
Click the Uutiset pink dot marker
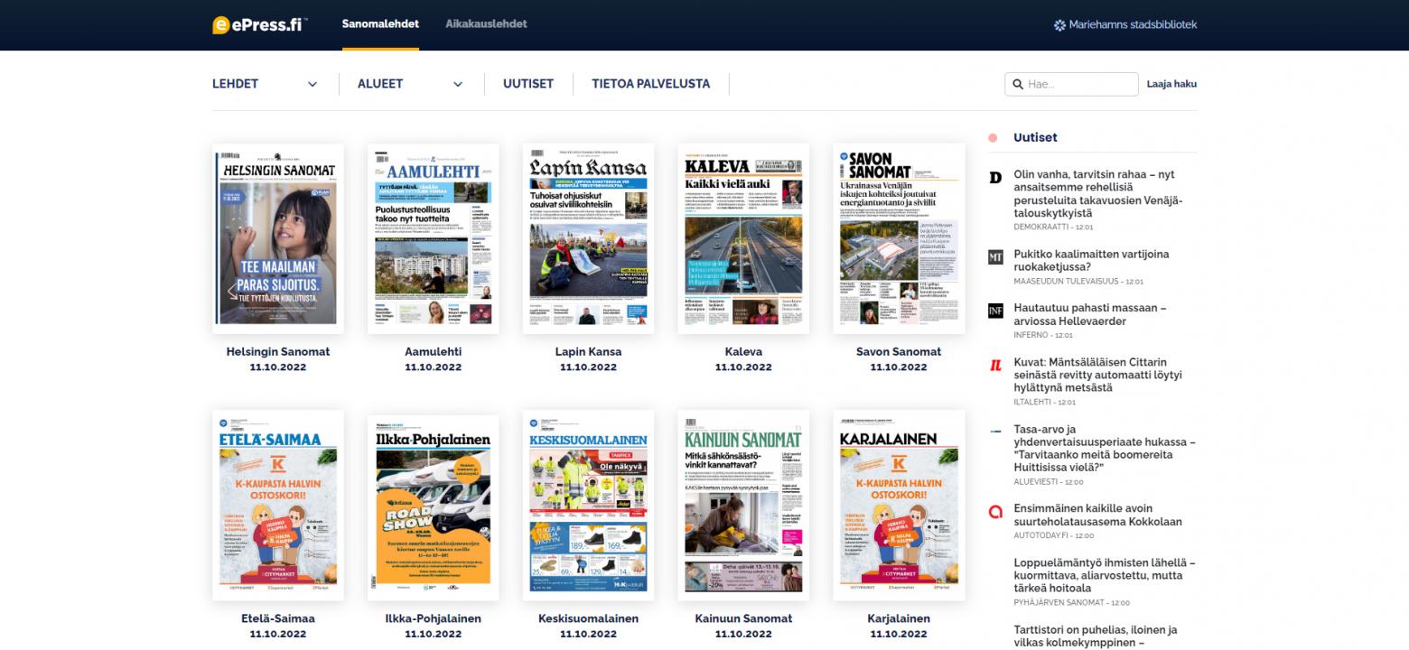click(993, 138)
